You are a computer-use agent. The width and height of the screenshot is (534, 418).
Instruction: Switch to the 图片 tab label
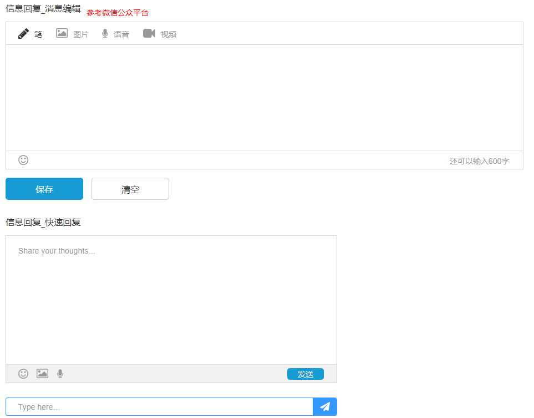pos(81,34)
